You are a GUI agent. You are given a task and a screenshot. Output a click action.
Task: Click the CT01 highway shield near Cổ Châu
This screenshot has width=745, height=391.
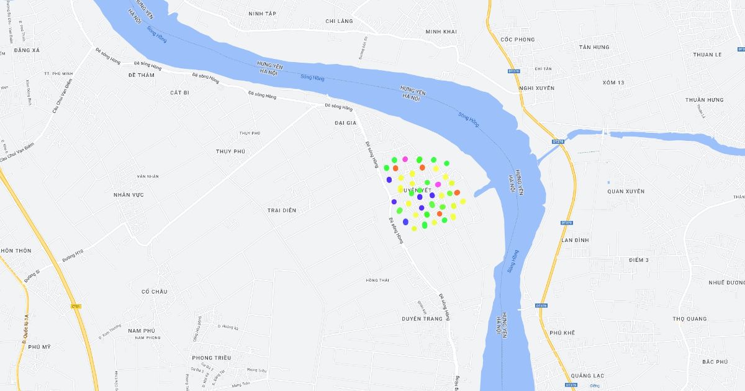point(76,307)
